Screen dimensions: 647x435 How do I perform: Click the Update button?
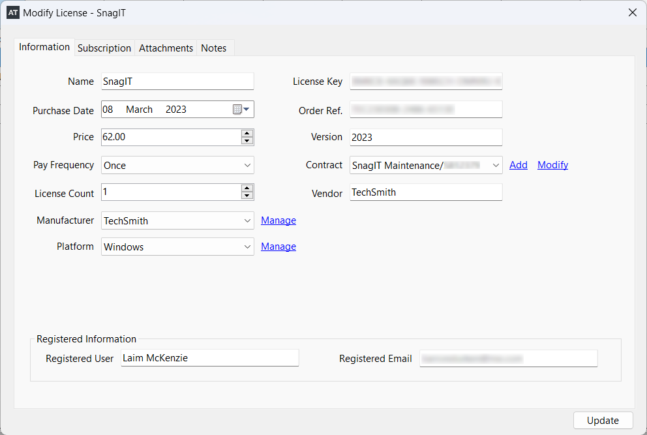[603, 421]
